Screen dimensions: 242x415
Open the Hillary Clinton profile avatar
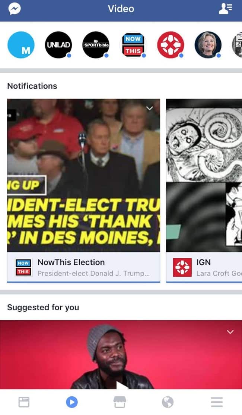click(208, 45)
